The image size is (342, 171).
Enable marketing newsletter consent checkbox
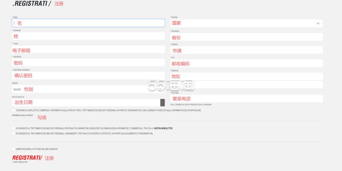tap(14, 128)
